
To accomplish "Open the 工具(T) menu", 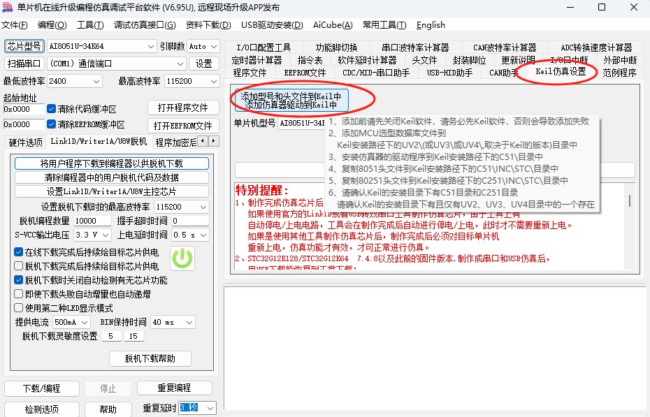I will pyautogui.click(x=90, y=25).
